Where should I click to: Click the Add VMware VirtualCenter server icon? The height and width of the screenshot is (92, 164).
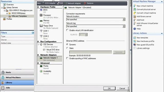(135, 24)
